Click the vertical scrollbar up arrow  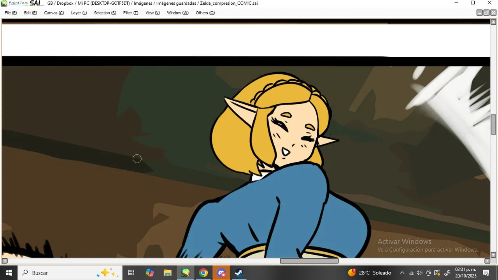tap(493, 22)
